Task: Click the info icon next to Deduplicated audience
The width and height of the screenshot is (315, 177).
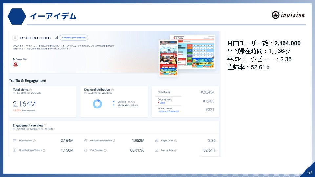Action: (114, 141)
